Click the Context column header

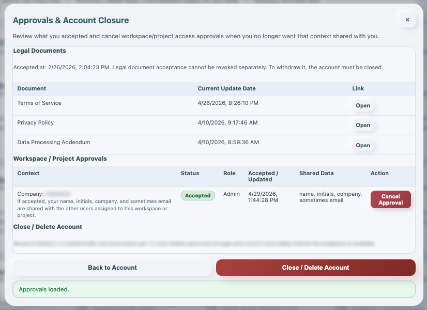(28, 173)
